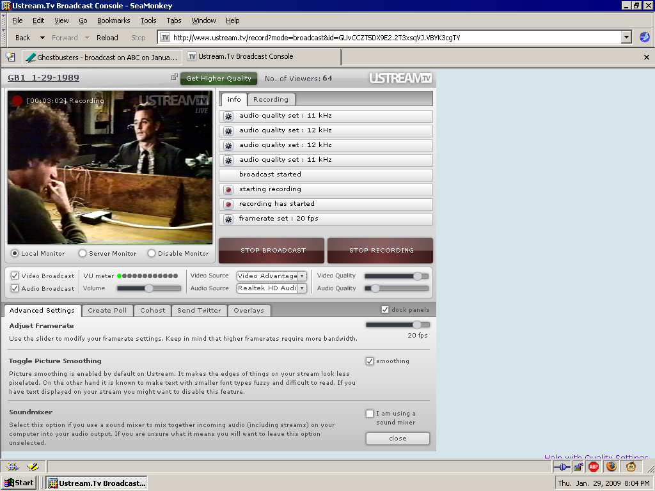Open the Overlays tab
The width and height of the screenshot is (655, 491).
(x=249, y=310)
